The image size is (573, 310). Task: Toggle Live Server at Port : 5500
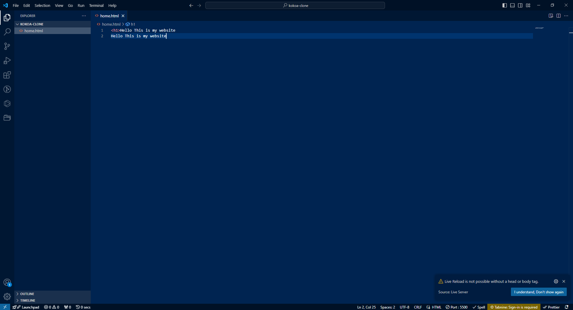click(457, 307)
